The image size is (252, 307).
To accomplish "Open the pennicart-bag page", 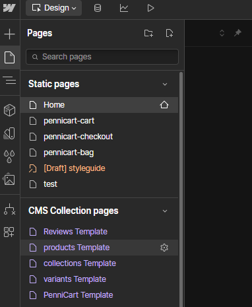I will coord(100,153).
